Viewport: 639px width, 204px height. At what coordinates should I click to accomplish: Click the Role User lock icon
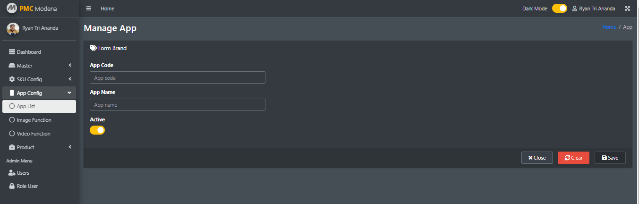[x=12, y=186]
